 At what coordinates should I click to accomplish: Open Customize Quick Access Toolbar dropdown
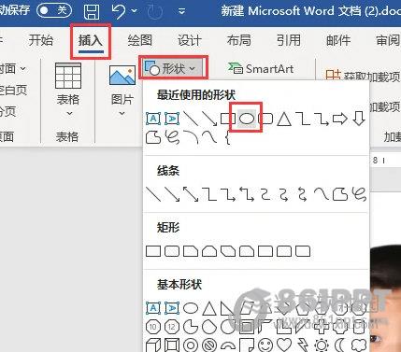(181, 11)
